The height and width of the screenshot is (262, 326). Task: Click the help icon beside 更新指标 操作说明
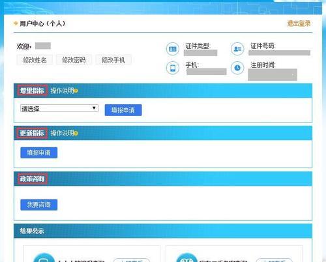pyautogui.click(x=76, y=133)
